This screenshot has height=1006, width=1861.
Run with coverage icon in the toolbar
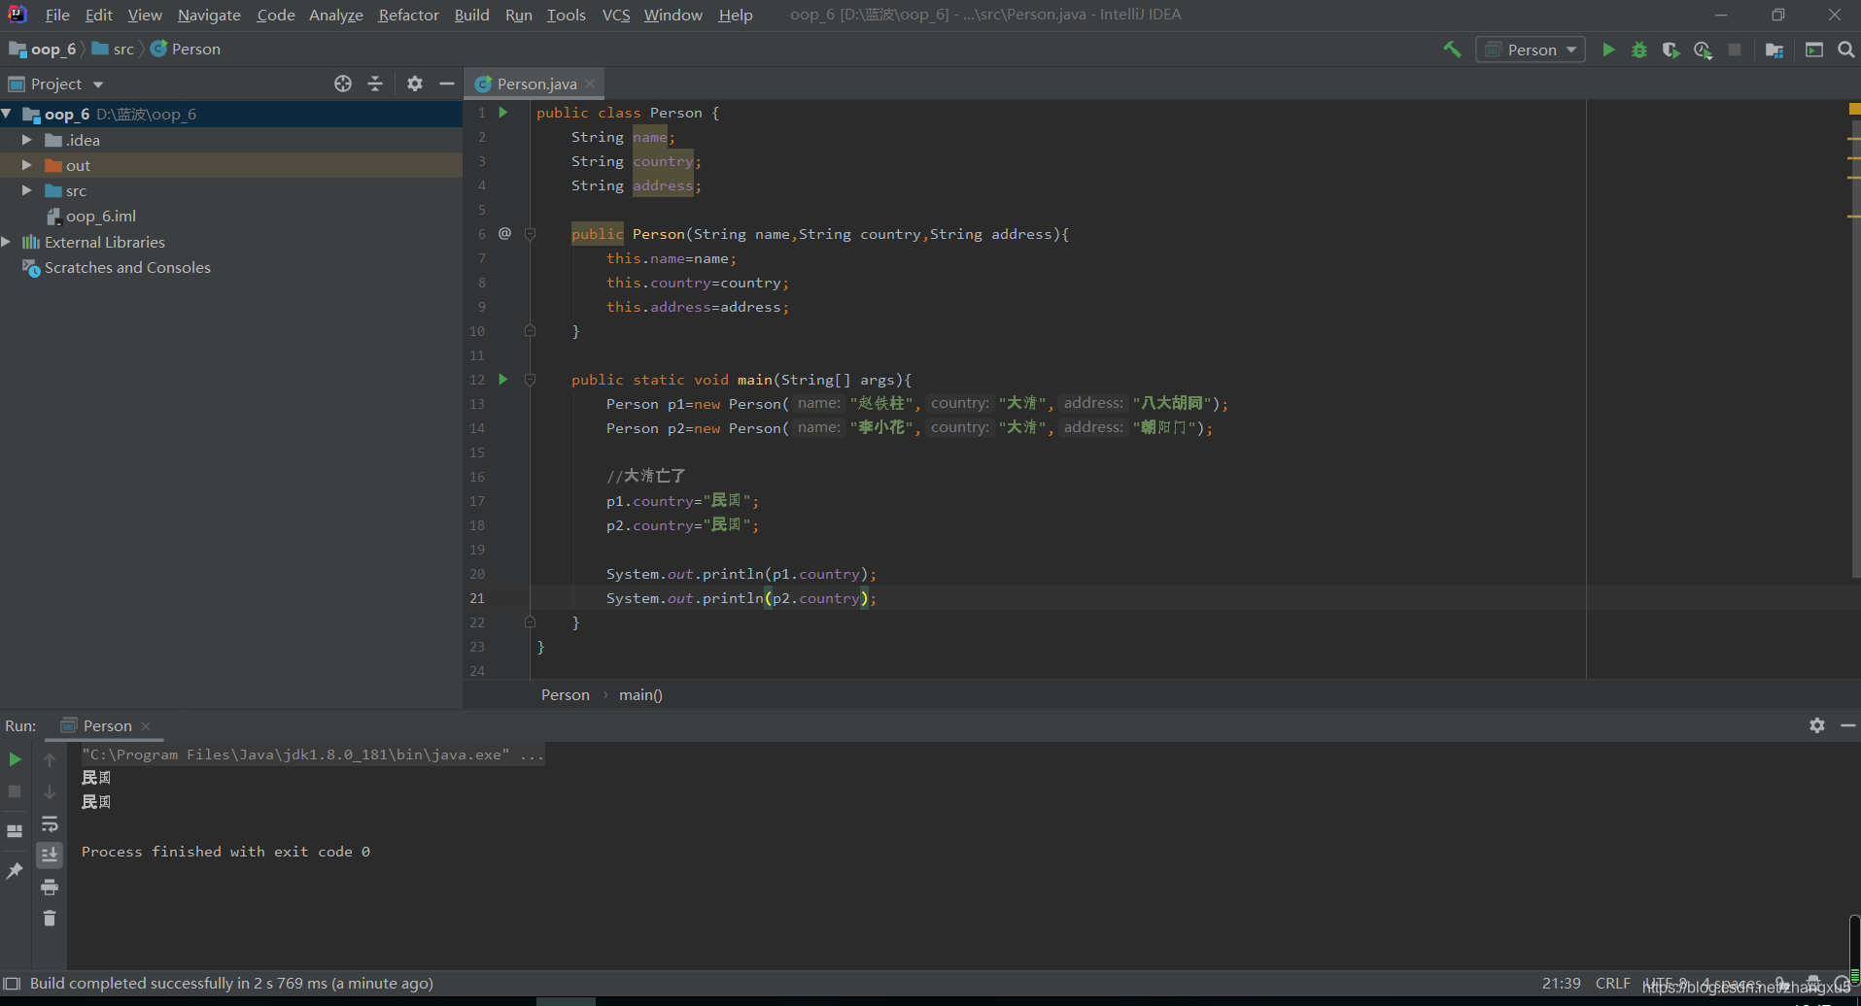tap(1671, 50)
